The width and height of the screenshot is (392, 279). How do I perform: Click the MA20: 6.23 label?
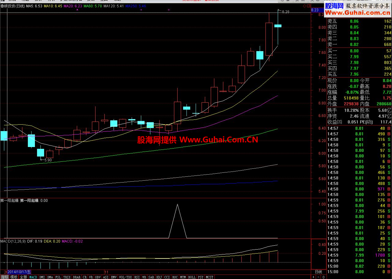pyautogui.click(x=73, y=6)
